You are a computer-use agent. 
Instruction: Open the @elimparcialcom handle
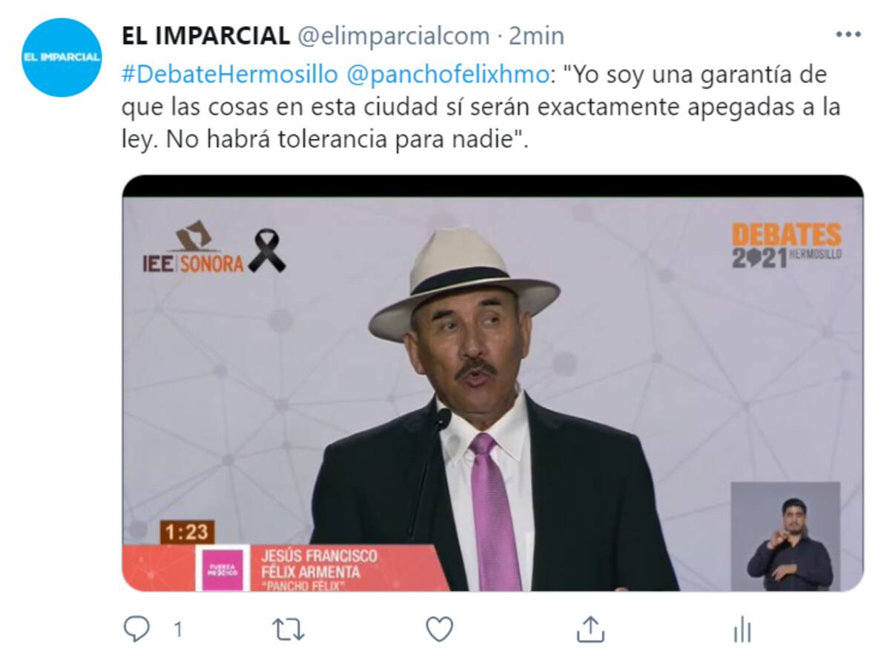pos(394,36)
